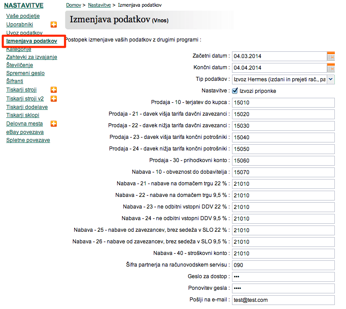Screen dimensions: 346x309
Task: Click plus icon next to Delovna mesta
Action: coord(54,124)
